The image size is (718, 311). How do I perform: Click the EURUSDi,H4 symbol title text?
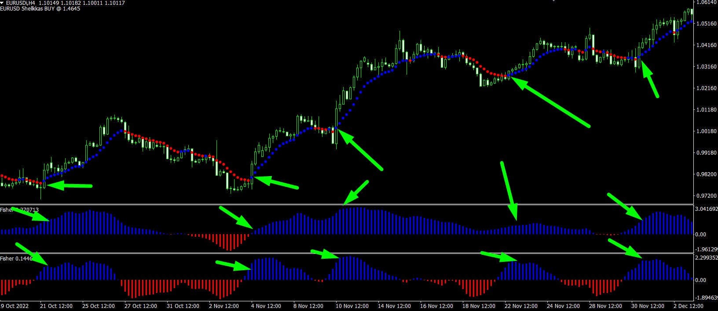coord(21,3)
